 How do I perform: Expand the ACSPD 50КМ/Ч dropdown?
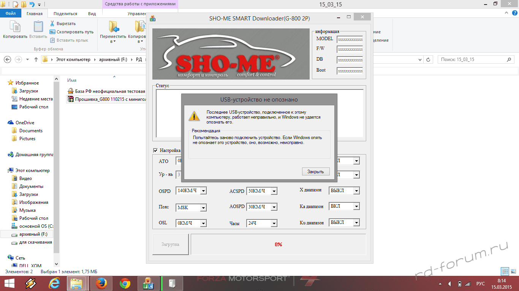(274, 191)
